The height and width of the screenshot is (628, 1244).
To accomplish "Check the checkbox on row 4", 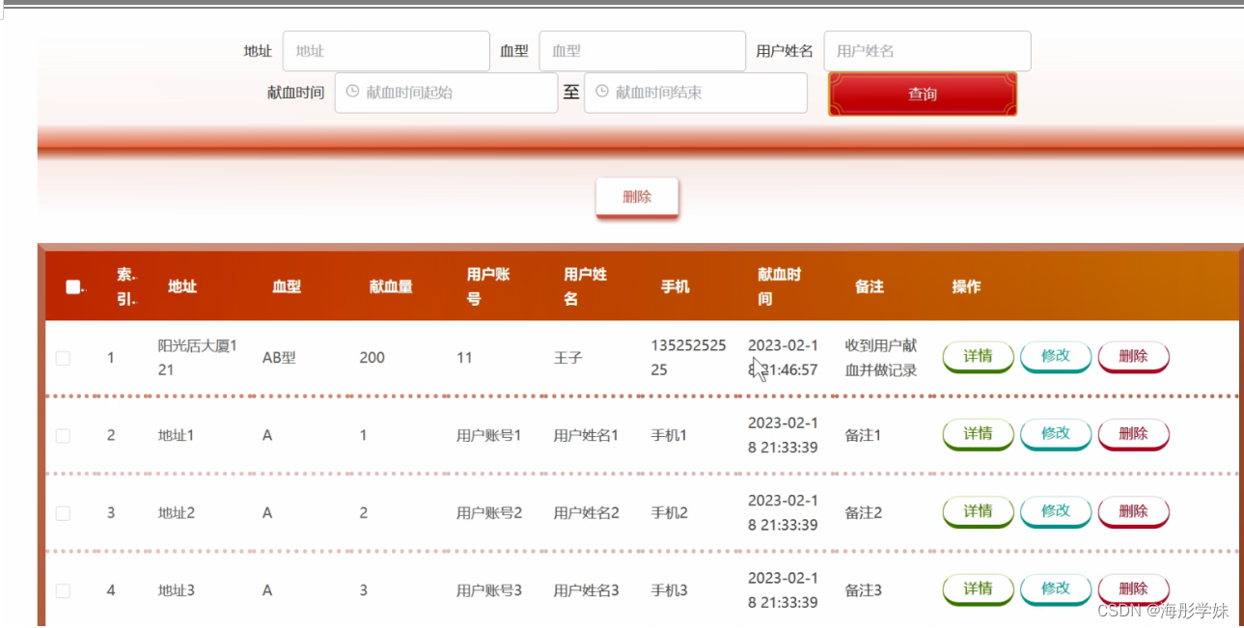I will tap(63, 589).
